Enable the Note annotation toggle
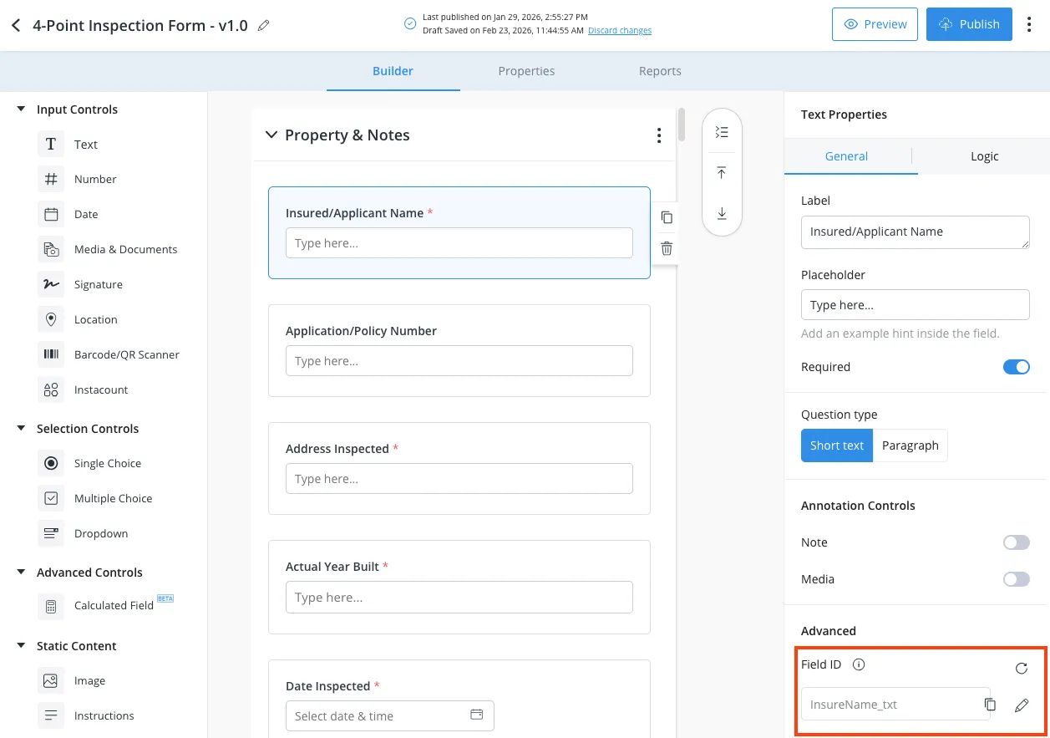The image size is (1050, 738). click(x=1016, y=542)
